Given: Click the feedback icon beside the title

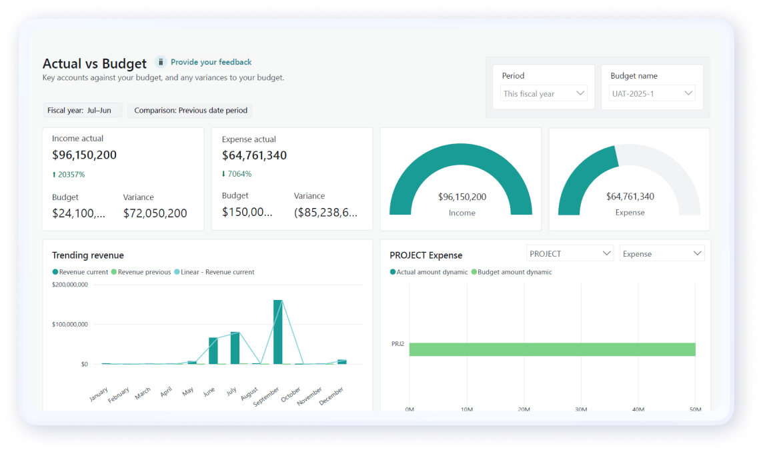Looking at the screenshot, I should pos(161,62).
